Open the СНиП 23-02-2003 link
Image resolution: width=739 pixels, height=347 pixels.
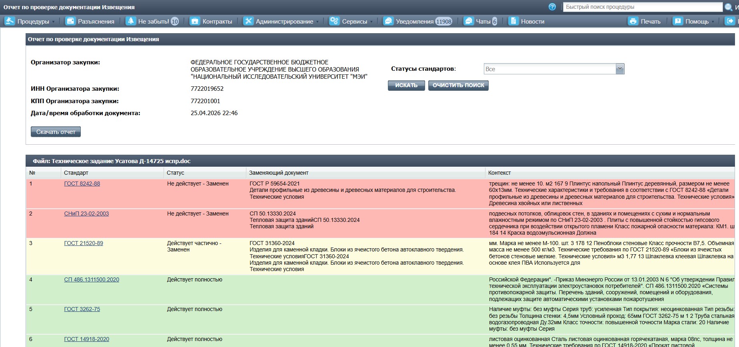(x=86, y=213)
